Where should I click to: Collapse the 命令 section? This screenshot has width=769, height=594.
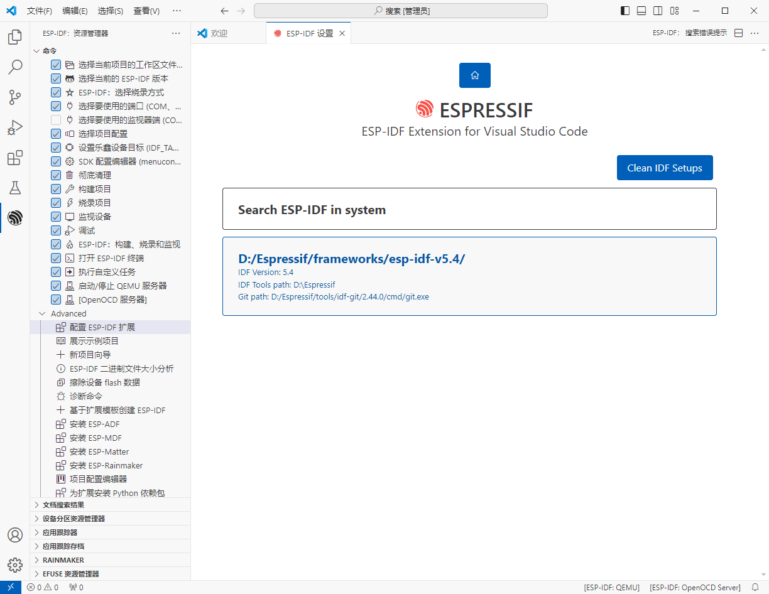pos(110,51)
